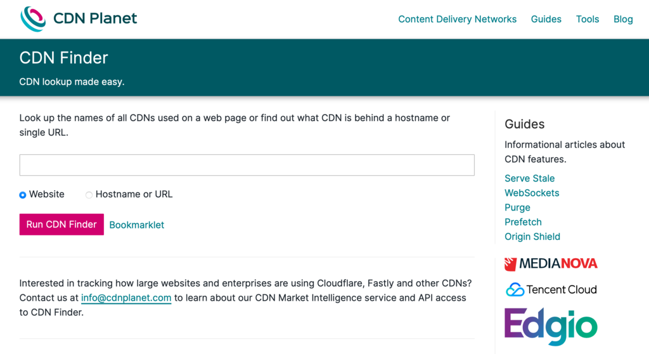Select the Website radio option

tap(23, 195)
